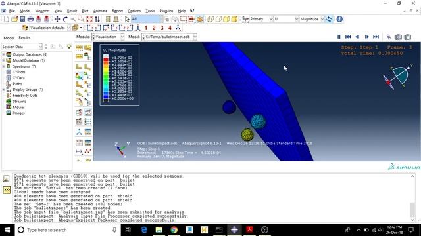421x236 pixels.
Task: Click the Print icon in toolbar
Action: coord(31,19)
